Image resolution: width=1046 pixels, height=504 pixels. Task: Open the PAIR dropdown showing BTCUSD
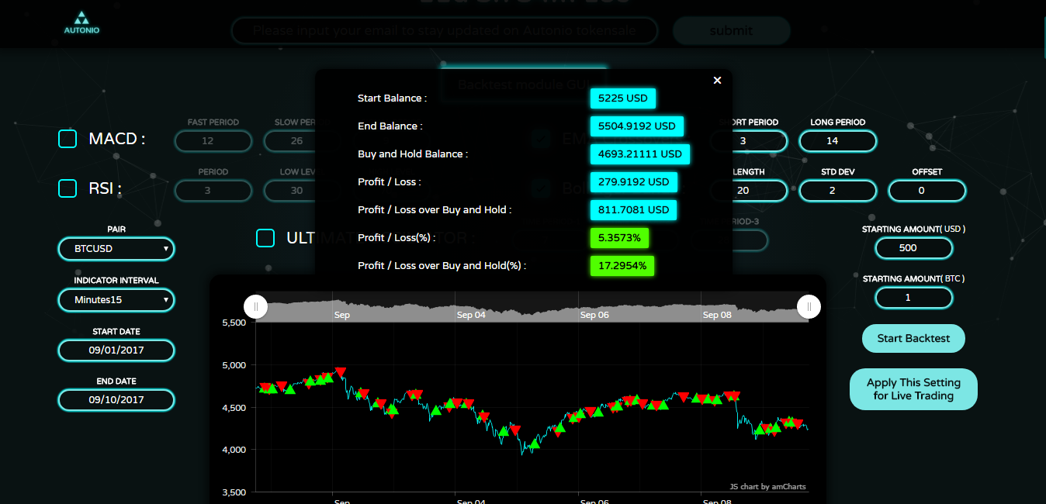pyautogui.click(x=116, y=249)
